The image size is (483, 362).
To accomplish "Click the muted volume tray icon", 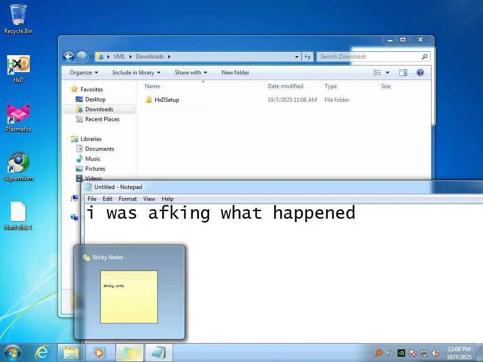I will [435, 353].
